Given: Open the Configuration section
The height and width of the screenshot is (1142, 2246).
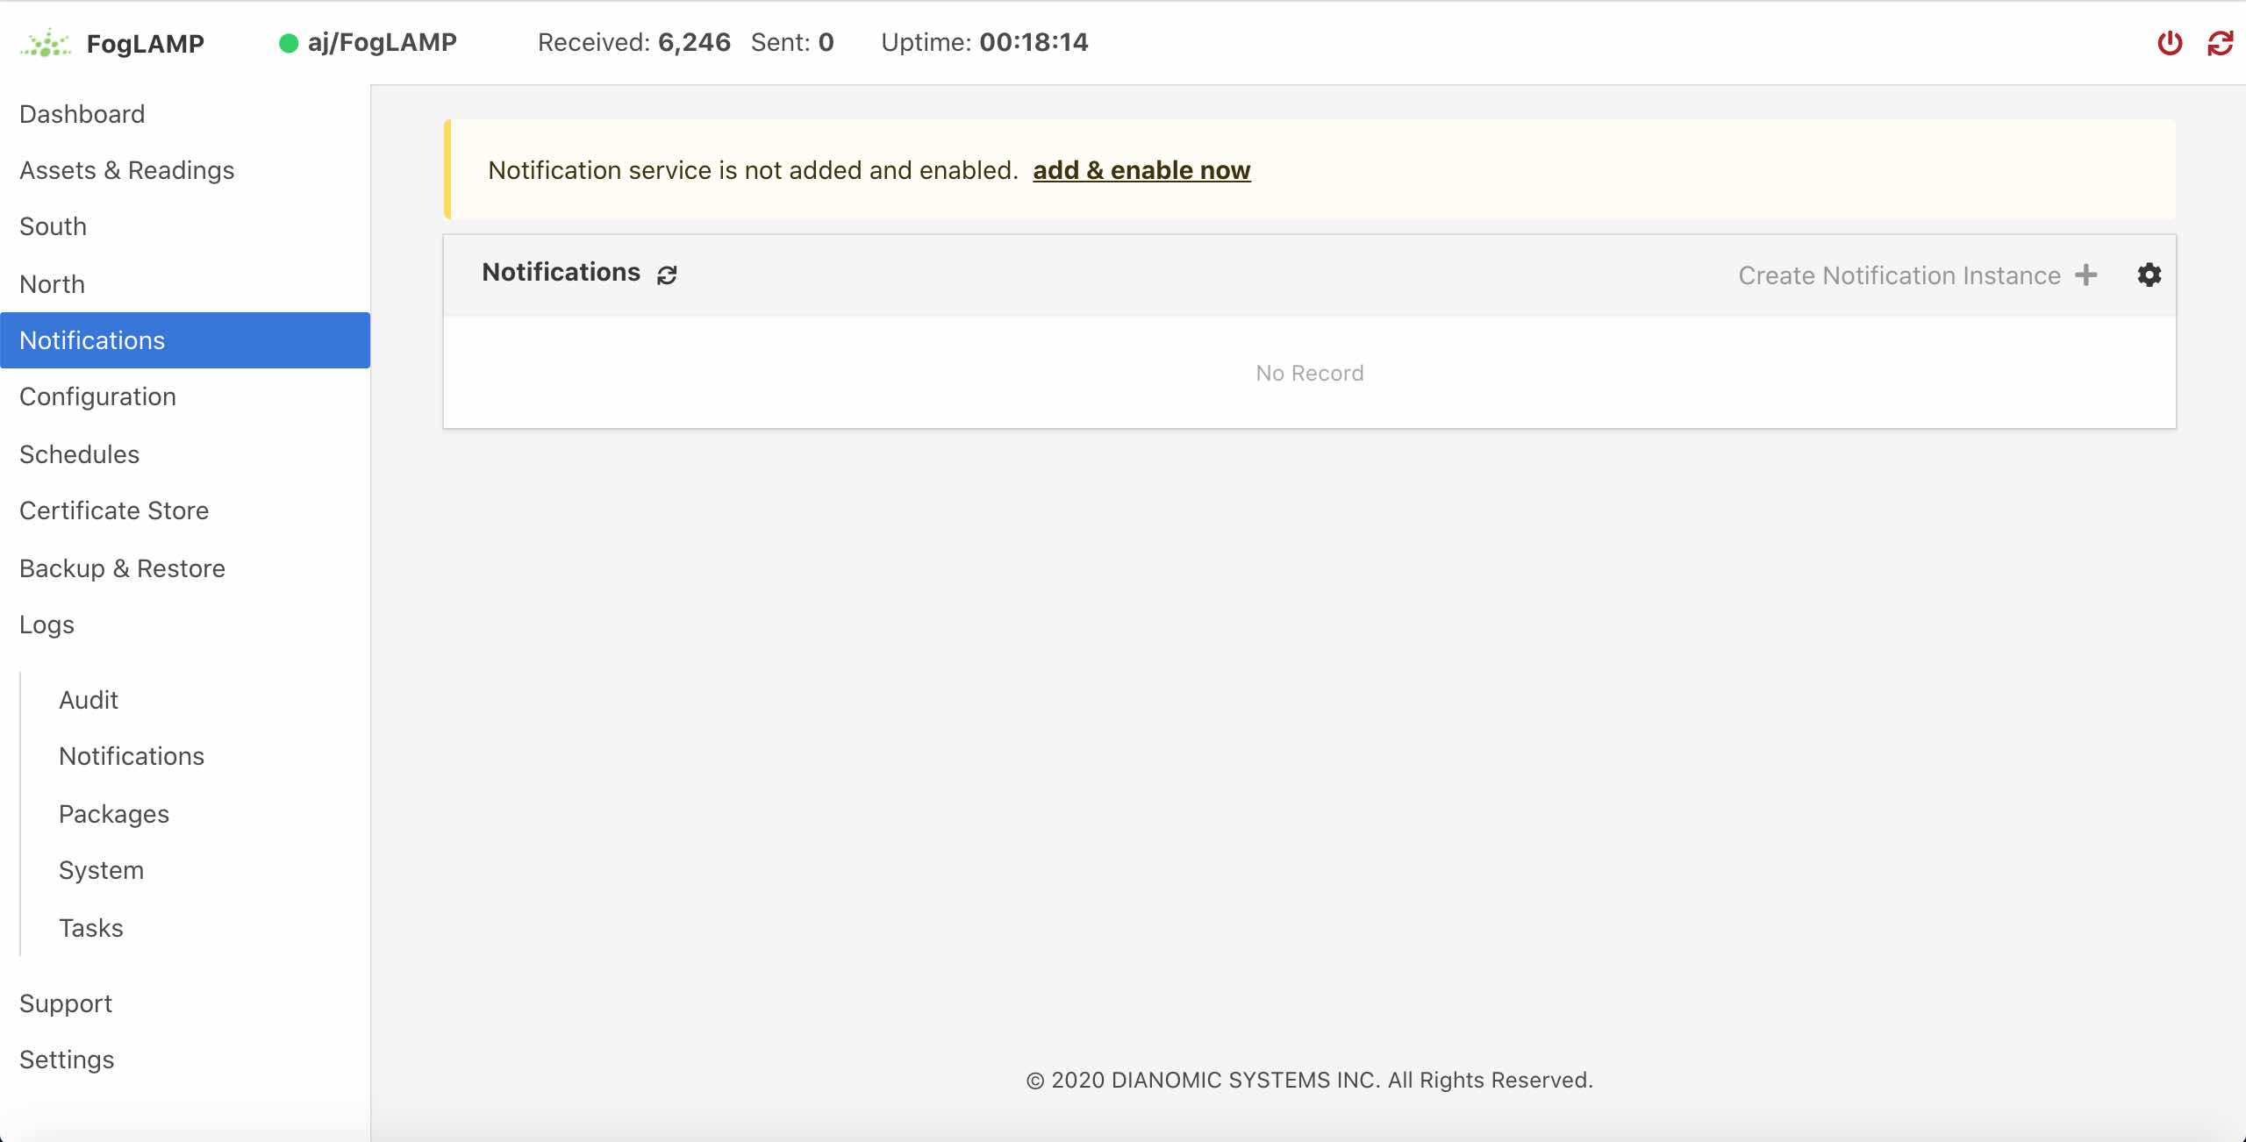Looking at the screenshot, I should (x=97, y=396).
